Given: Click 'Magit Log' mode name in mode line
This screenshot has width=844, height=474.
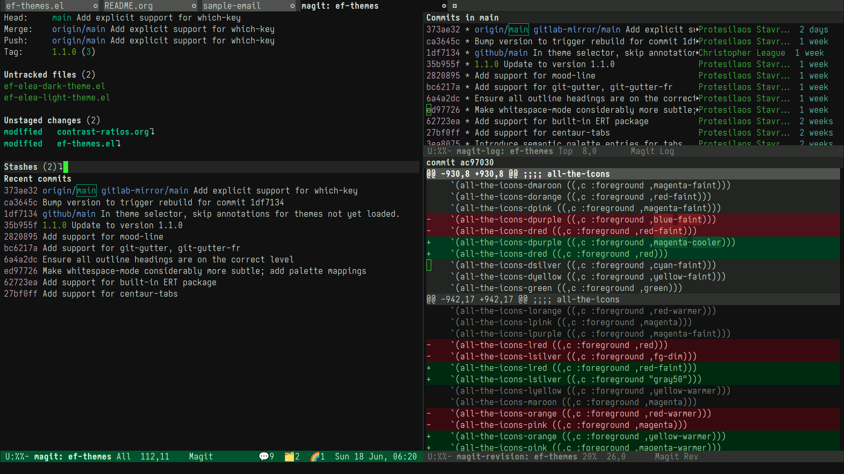Looking at the screenshot, I should [x=652, y=151].
